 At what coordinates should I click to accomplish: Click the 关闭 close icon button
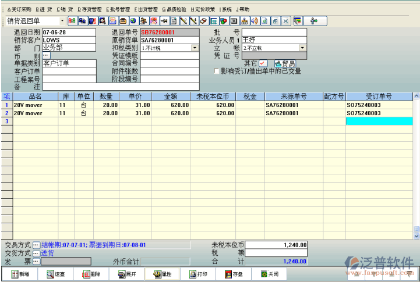click(268, 274)
